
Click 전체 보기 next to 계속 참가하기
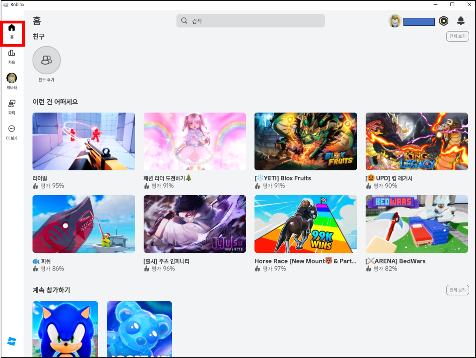click(458, 290)
